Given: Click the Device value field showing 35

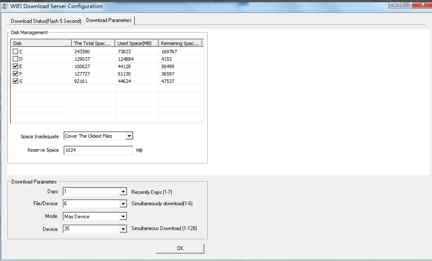Looking at the screenshot, I should click(92, 229).
